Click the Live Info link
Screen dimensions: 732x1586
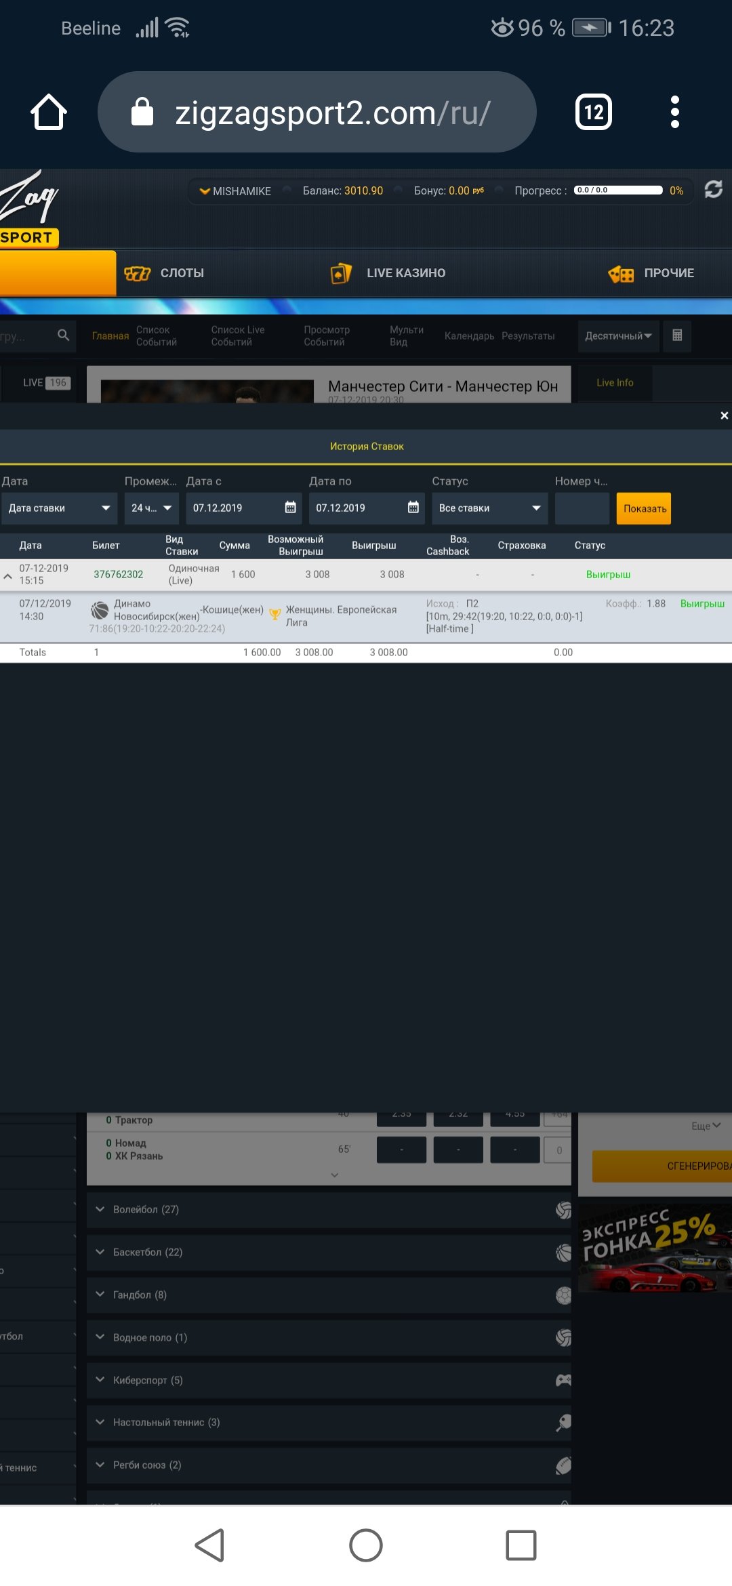615,383
